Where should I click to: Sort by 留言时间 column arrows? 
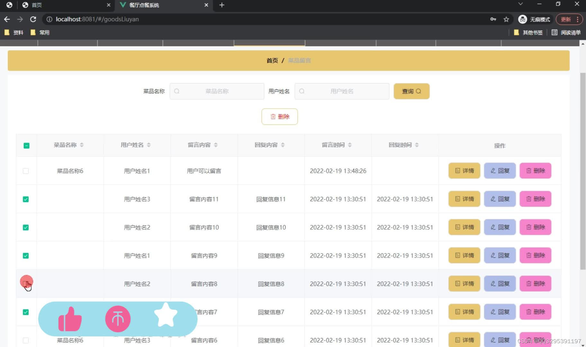350,145
